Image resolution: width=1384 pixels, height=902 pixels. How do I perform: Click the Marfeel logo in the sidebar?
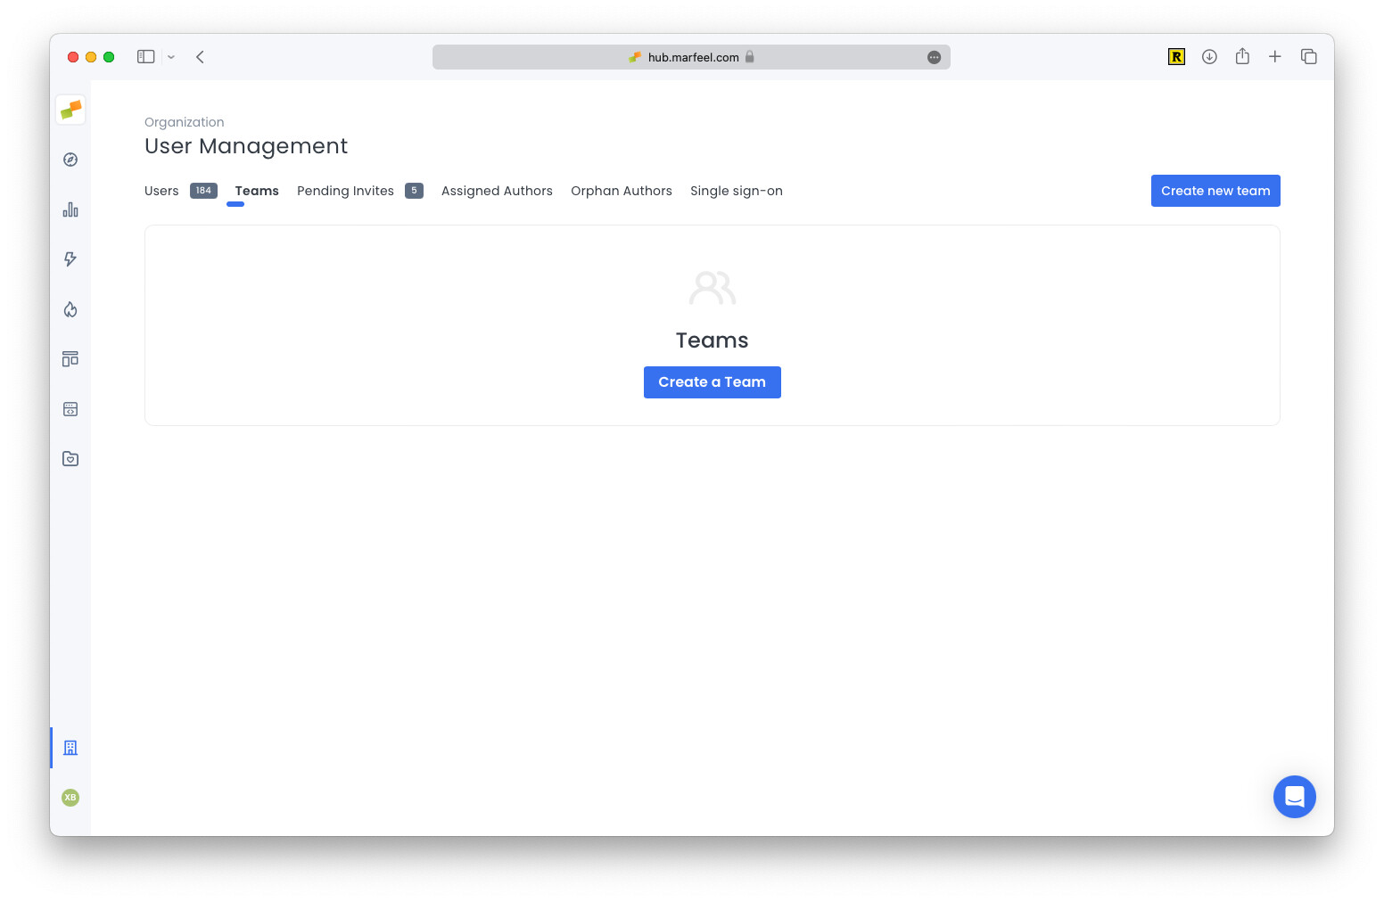(x=70, y=110)
